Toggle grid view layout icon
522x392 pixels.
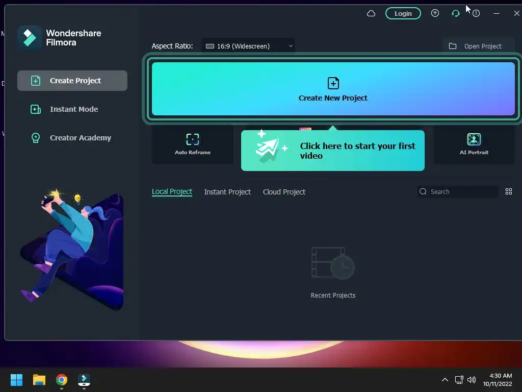(508, 191)
